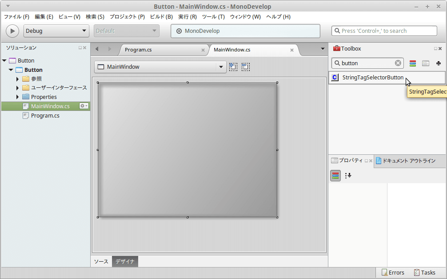The height and width of the screenshot is (279, 447).
Task: Switch to the デザイナ view
Action: pyautogui.click(x=125, y=262)
